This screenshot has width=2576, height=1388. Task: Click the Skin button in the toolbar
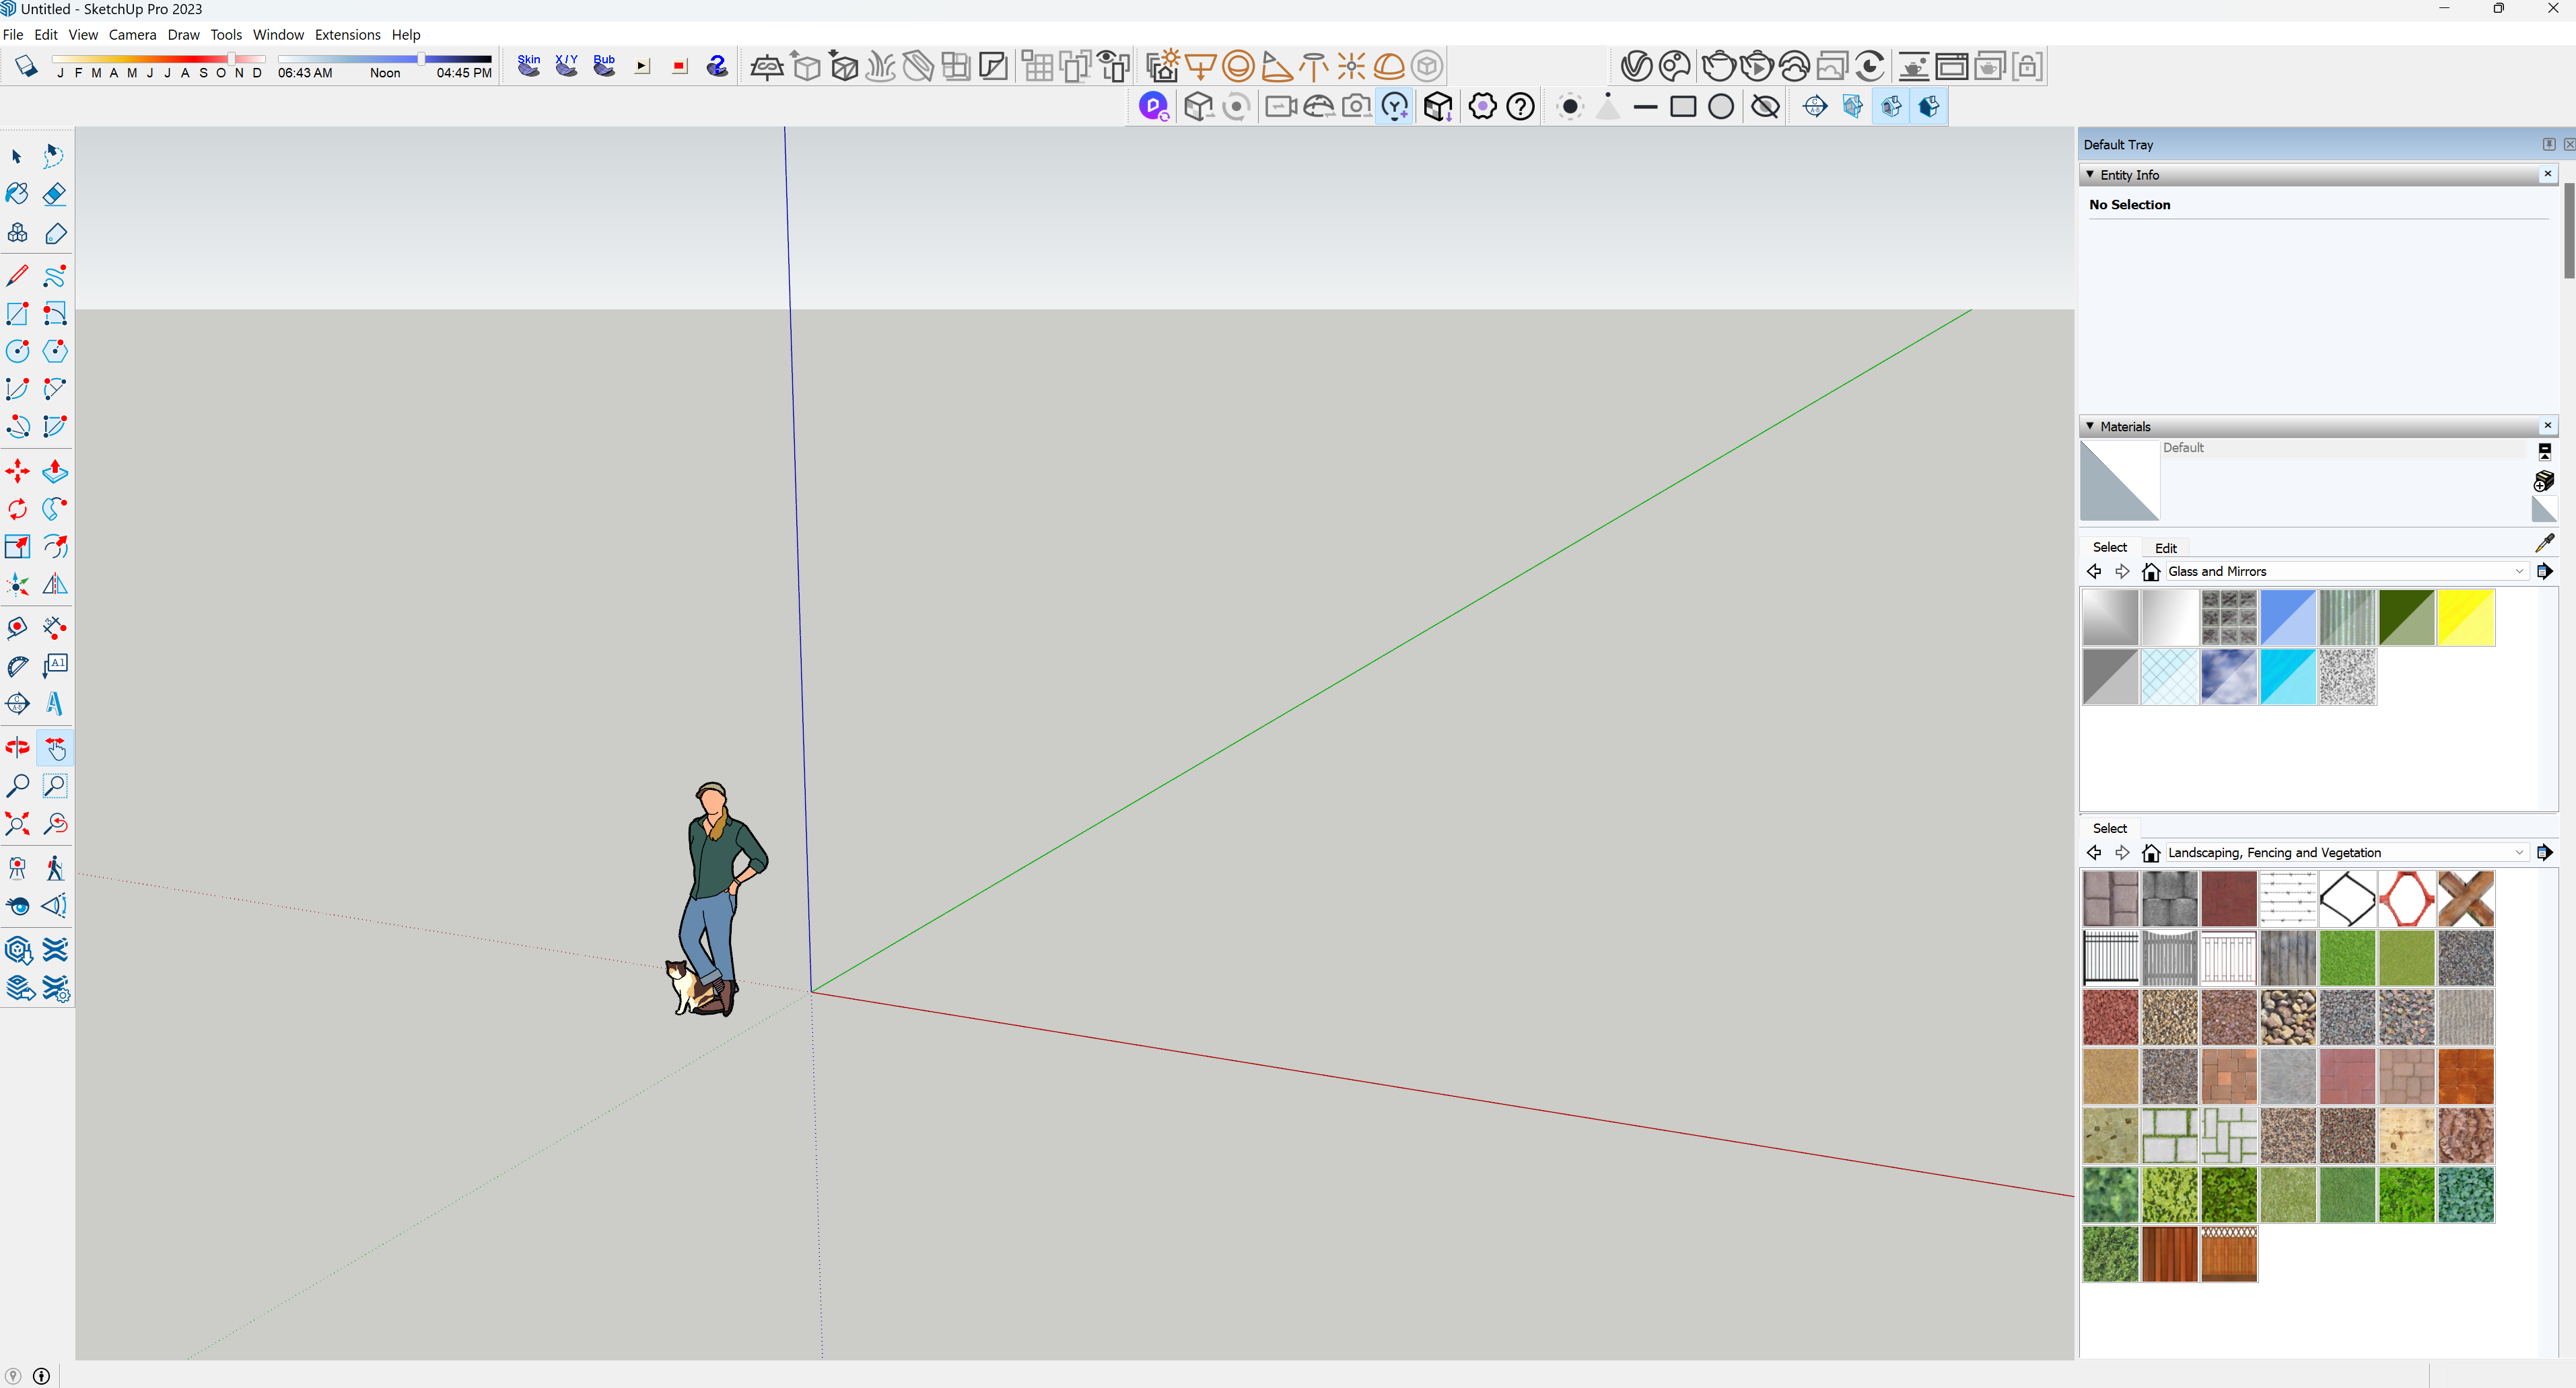(x=529, y=65)
